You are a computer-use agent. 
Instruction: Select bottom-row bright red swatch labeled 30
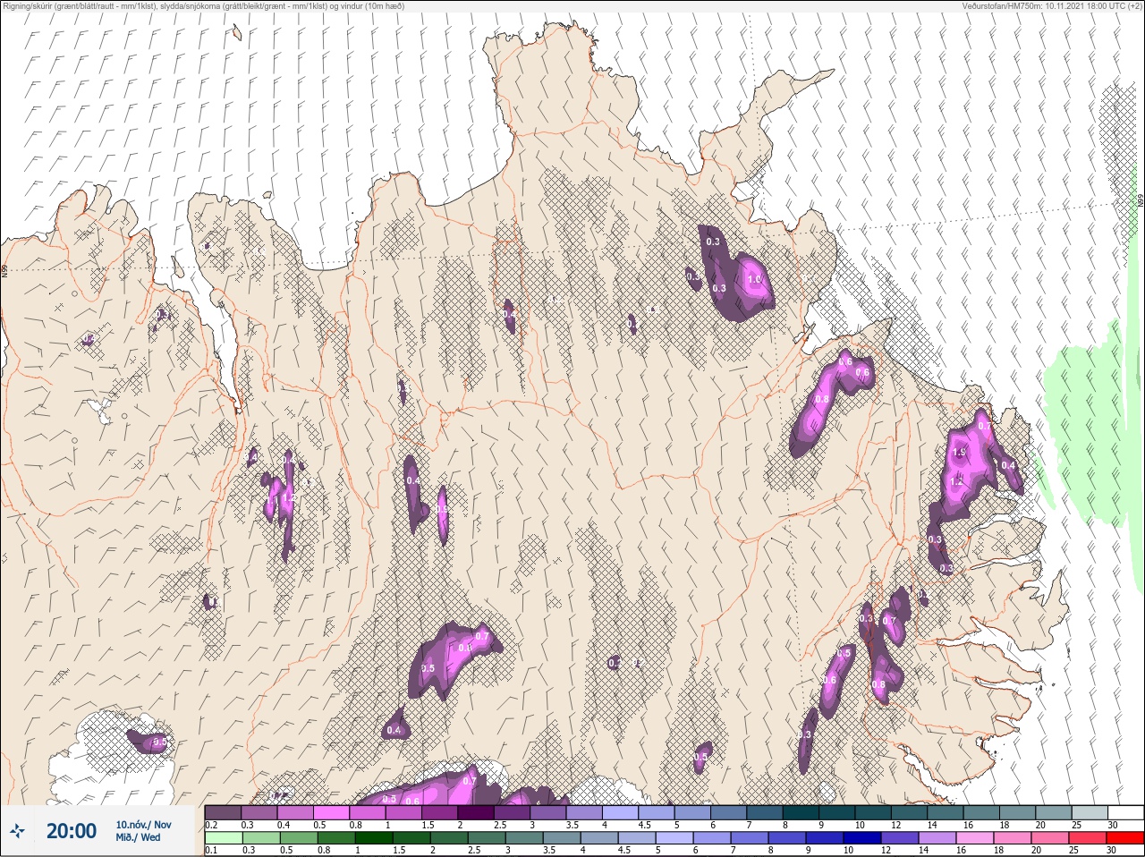pyautogui.click(x=1125, y=839)
